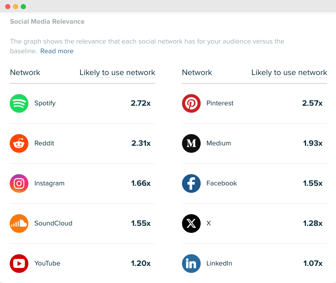
Task: Select the YouTube logo icon
Action: click(19, 264)
